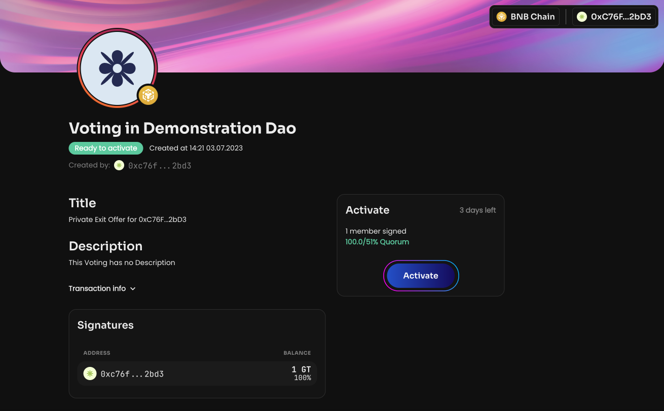
Task: Click the BALANCE column header
Action: (x=297, y=353)
